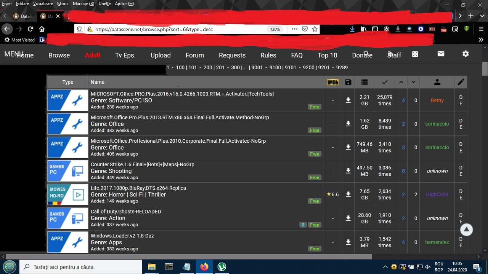This screenshot has width=488, height=274.
Task: Open uploader HighCode's profile
Action: (437, 194)
